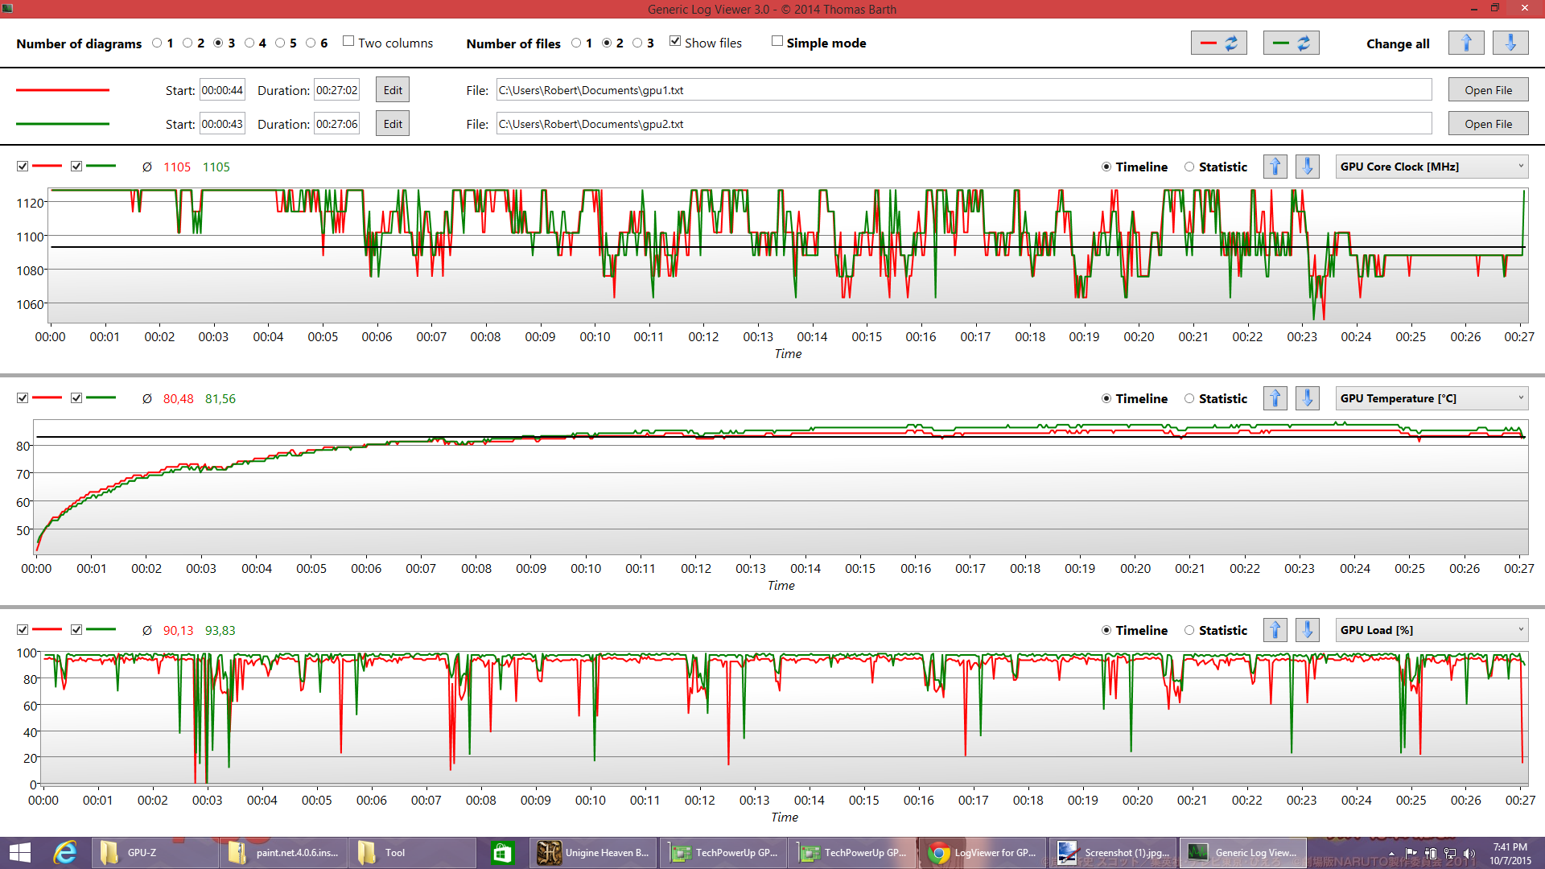Open the GPU Temperature [°C] dropdown
Image resolution: width=1545 pixels, height=869 pixels.
point(1432,398)
